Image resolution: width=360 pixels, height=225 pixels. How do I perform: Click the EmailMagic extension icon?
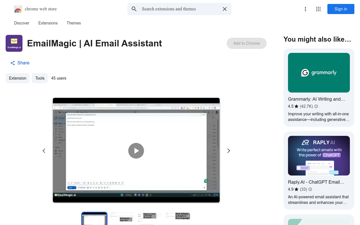14,43
